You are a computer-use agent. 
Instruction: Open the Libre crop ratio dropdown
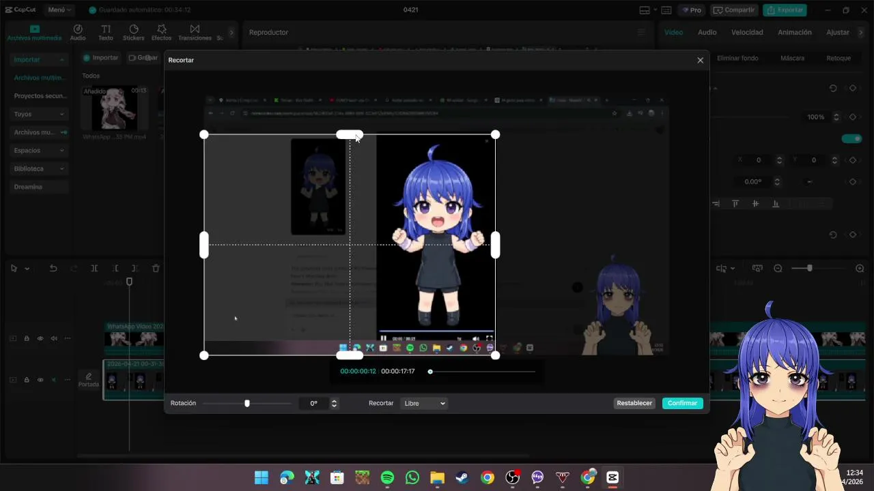point(424,403)
